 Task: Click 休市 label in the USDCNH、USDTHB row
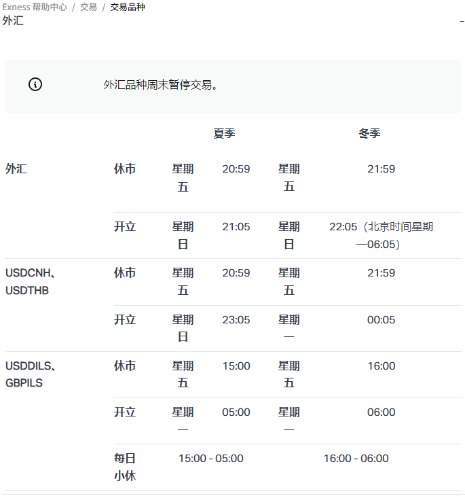[x=125, y=273]
